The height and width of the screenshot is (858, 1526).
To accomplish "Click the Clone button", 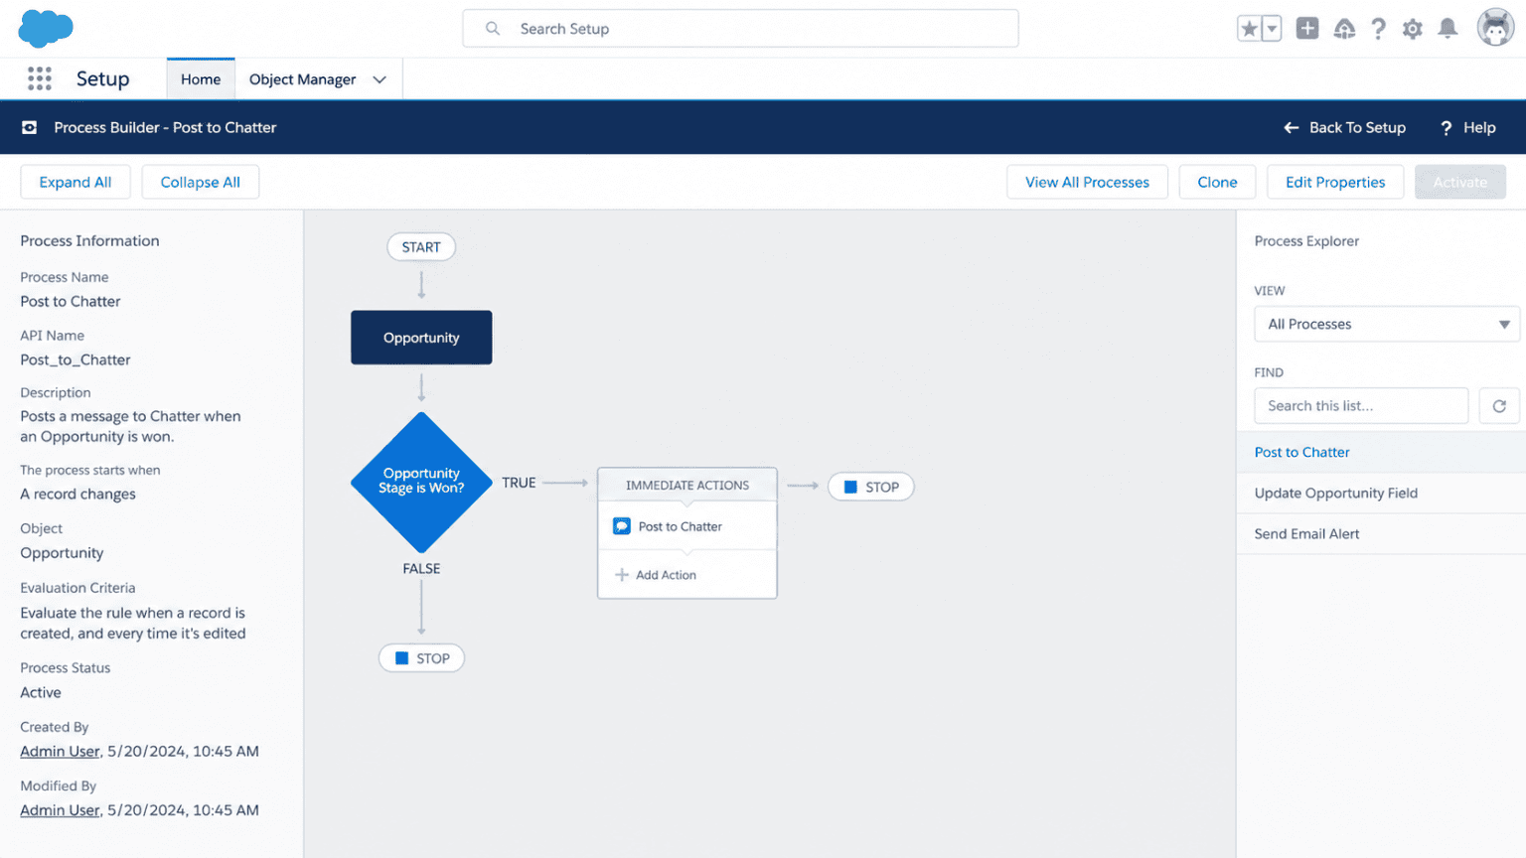I will (1217, 182).
